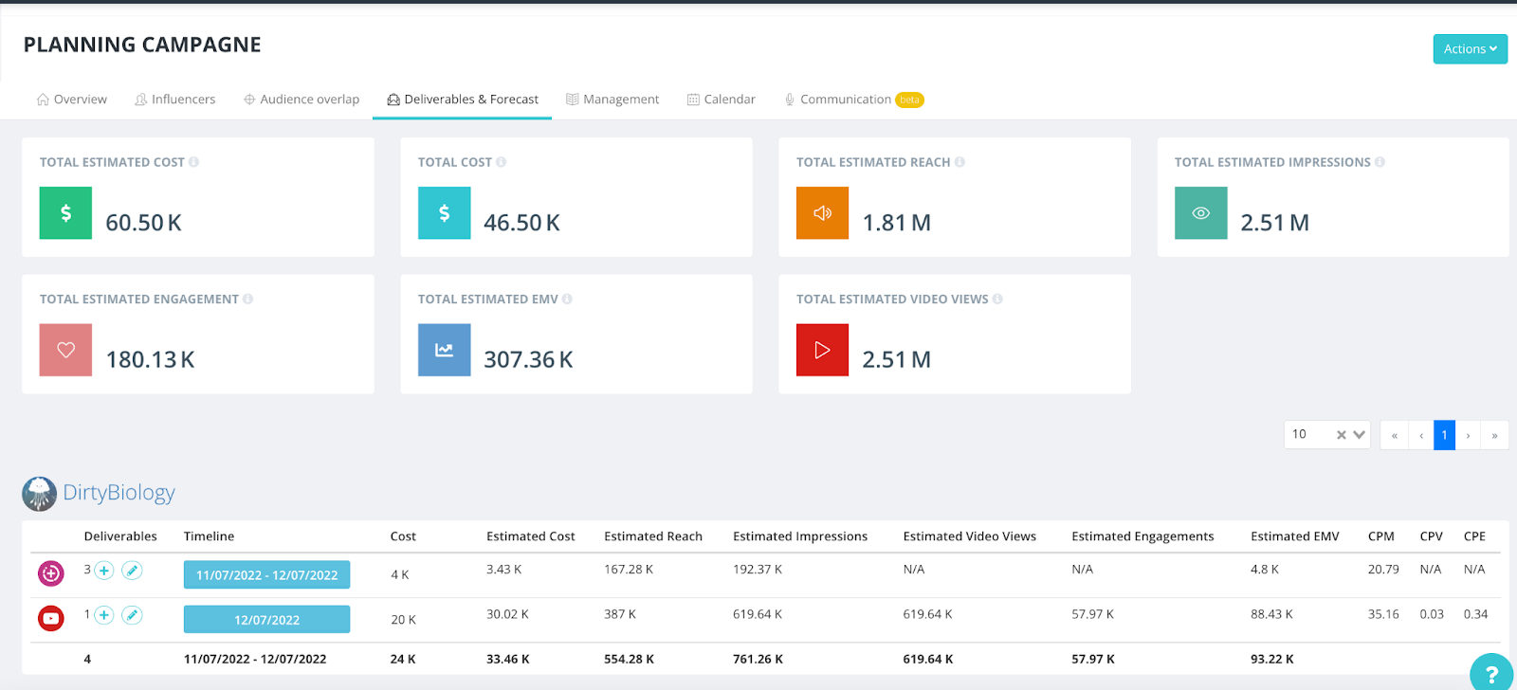Select page 1 in pagination
This screenshot has height=690, width=1517.
(1444, 435)
